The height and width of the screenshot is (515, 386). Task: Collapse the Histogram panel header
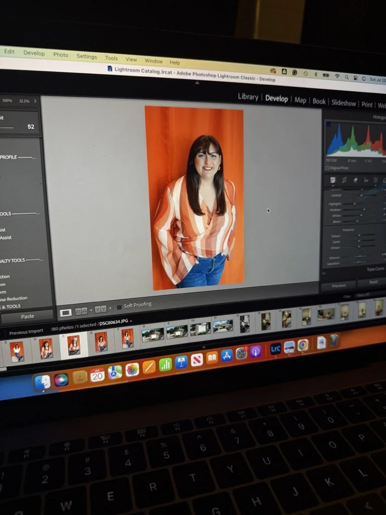(x=379, y=117)
